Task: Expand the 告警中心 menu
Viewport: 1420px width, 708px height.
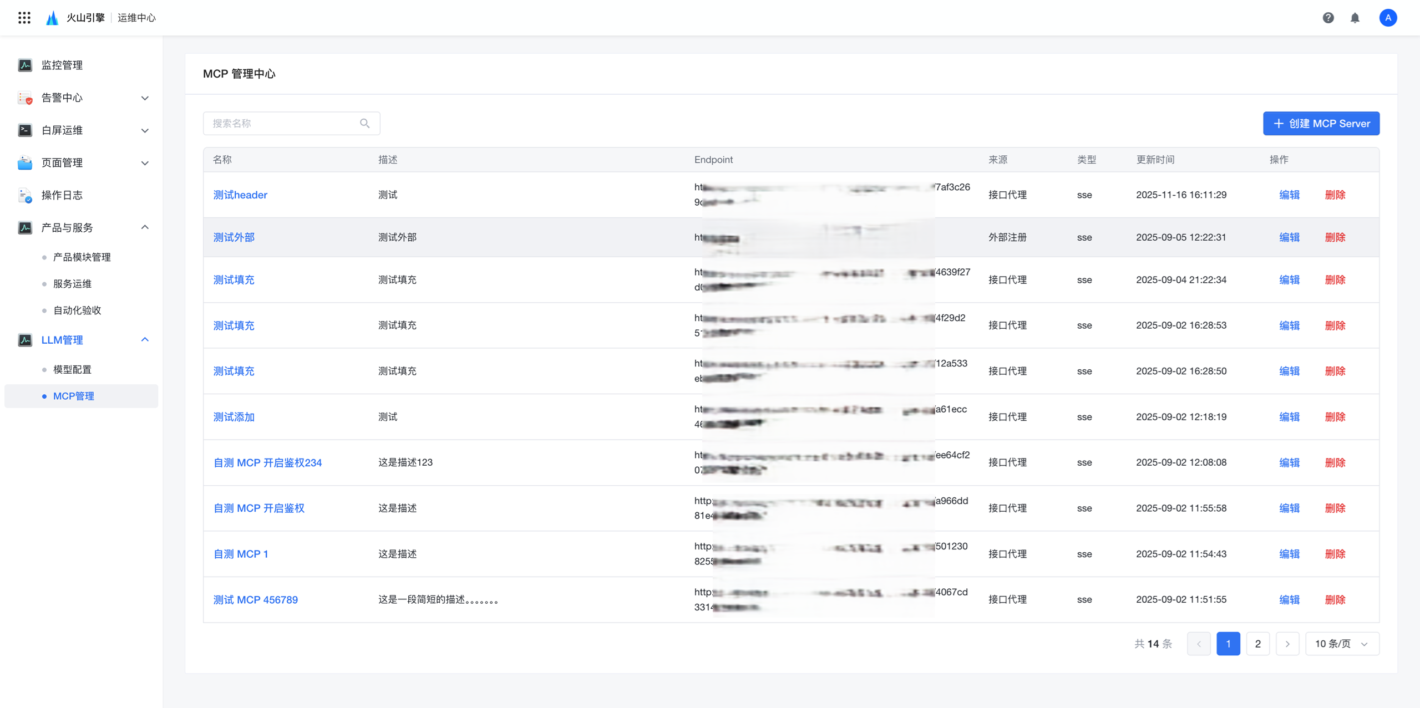Action: pos(145,98)
